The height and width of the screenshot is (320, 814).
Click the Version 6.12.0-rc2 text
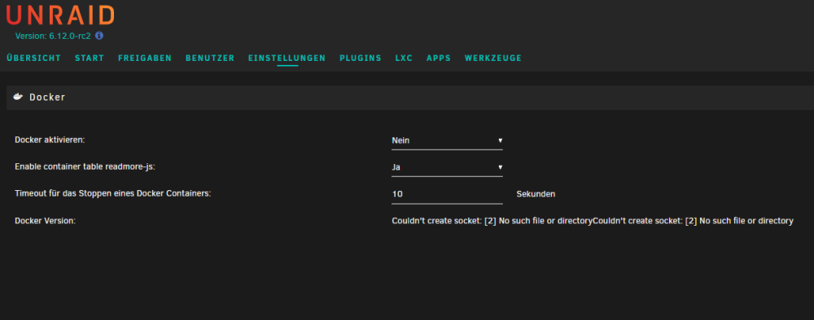(54, 37)
